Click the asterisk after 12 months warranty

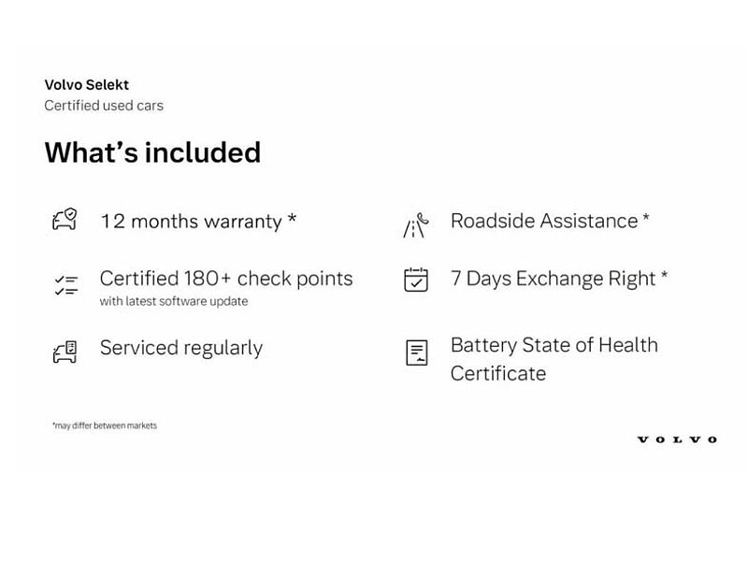(x=292, y=219)
